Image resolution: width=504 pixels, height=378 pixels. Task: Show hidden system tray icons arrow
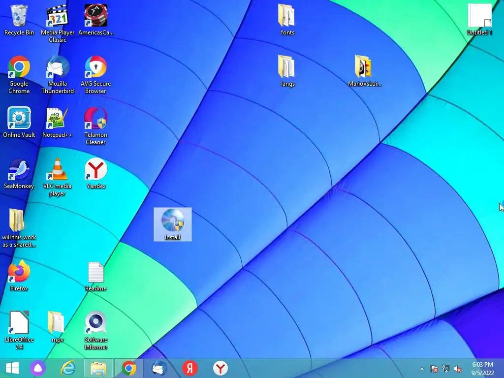pos(422,369)
